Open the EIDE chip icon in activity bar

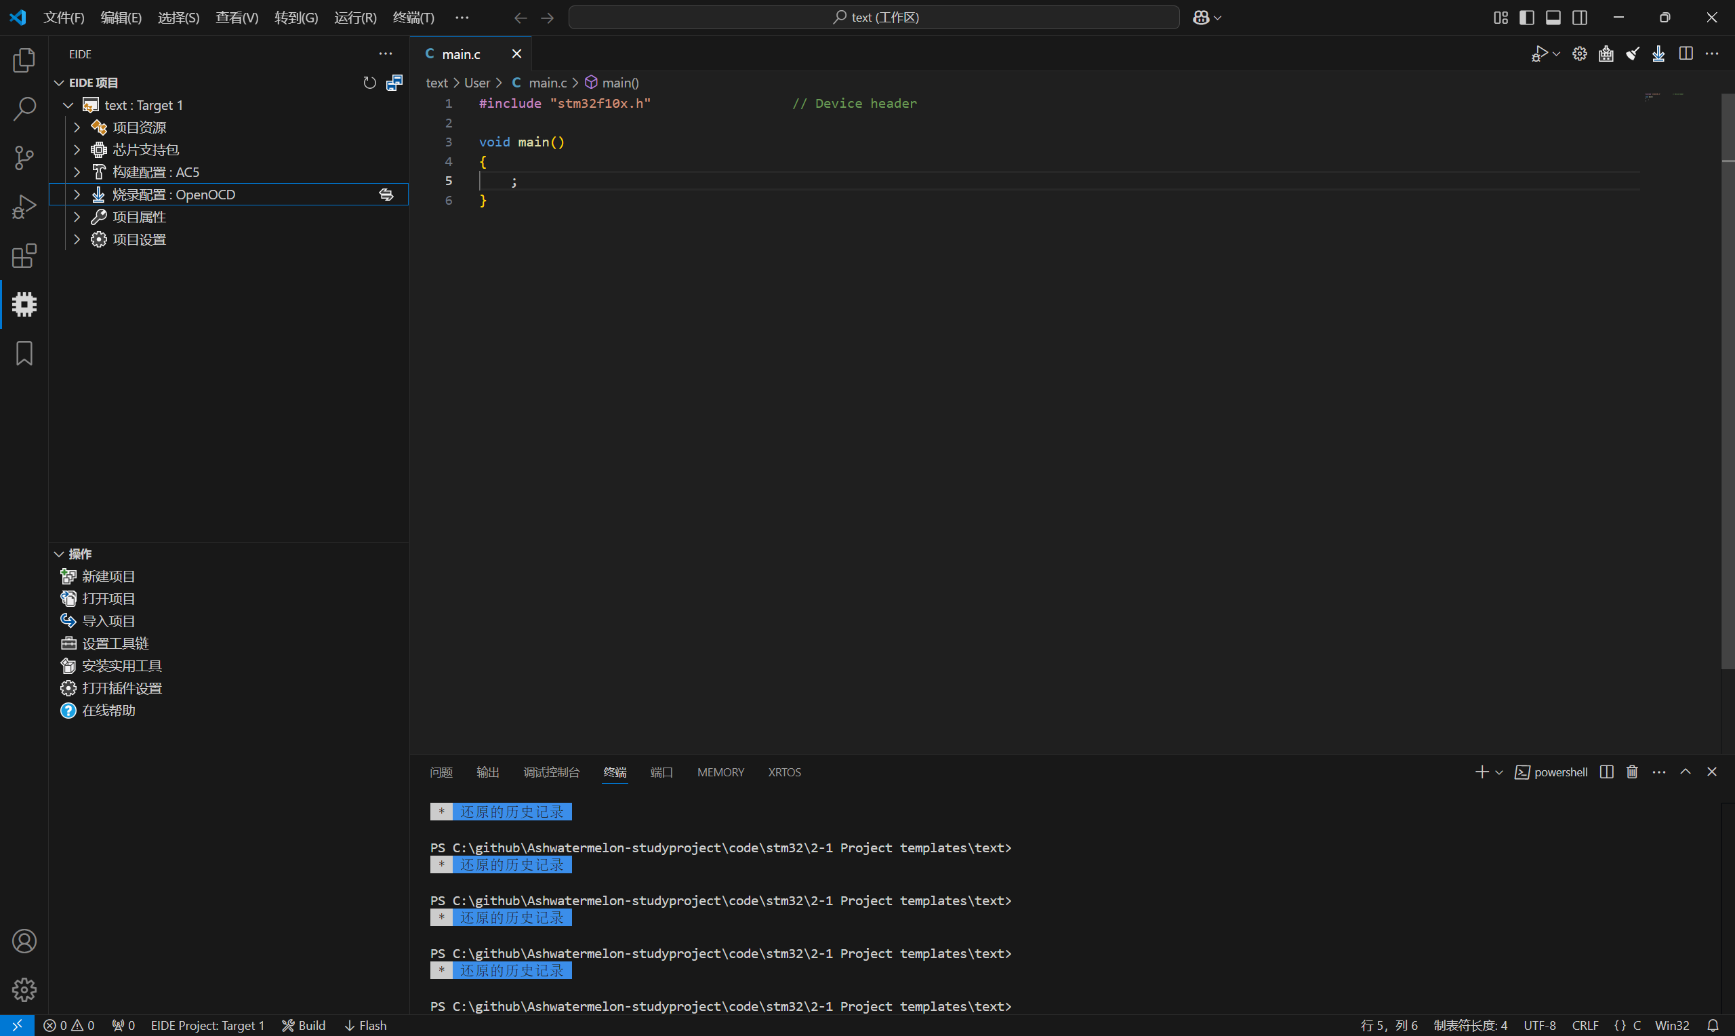[x=24, y=304]
